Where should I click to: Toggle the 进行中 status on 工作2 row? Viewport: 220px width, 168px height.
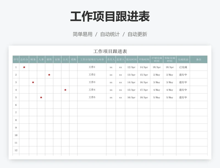pos(183,74)
